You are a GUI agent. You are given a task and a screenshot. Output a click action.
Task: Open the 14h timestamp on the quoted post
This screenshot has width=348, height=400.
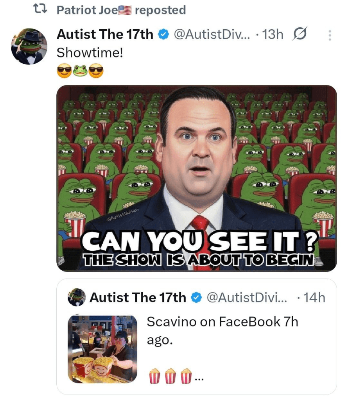(314, 298)
